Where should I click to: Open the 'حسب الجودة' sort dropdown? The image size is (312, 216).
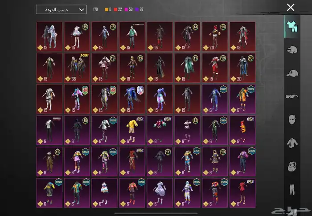click(61, 9)
